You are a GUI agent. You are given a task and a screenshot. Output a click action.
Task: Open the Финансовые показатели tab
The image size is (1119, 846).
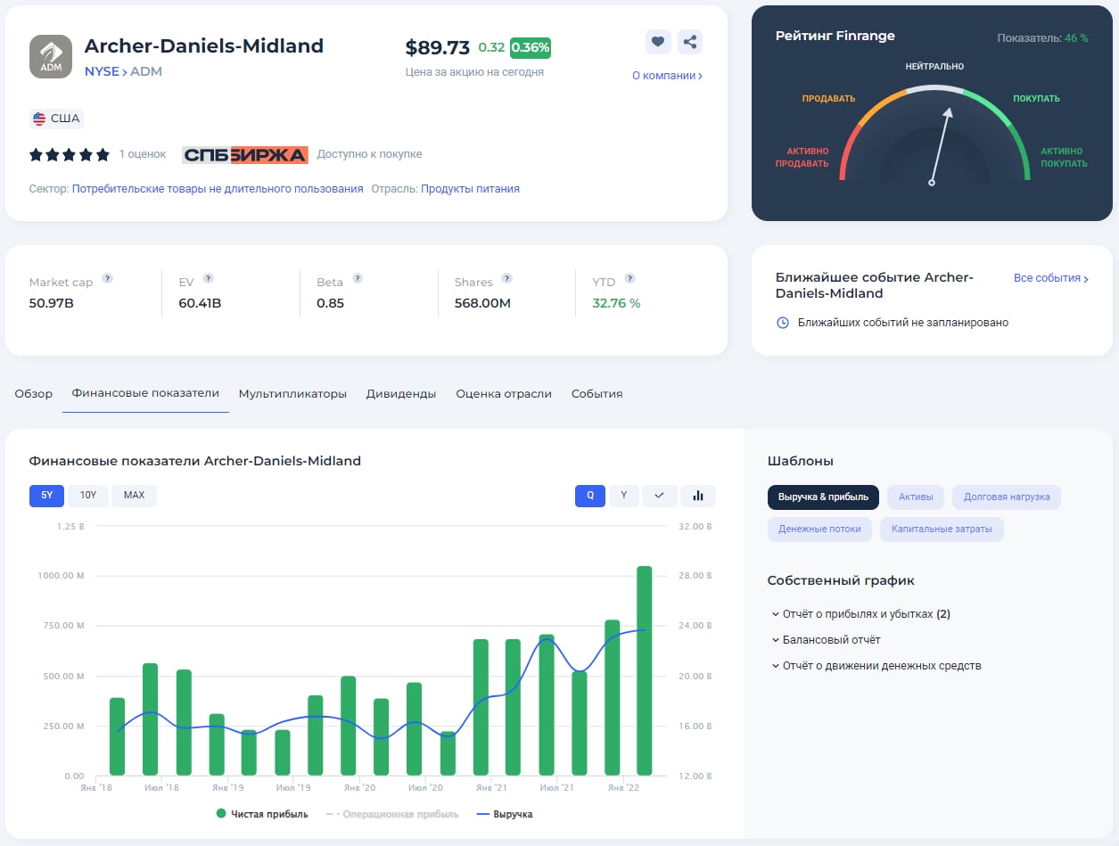[145, 393]
